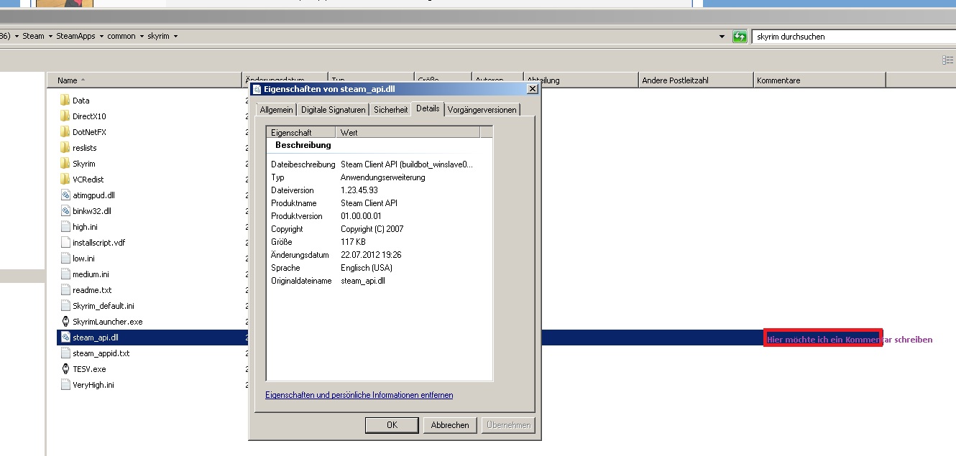Image resolution: width=956 pixels, height=456 pixels.
Task: Select the Sprache value Englisch (USA)
Action: pyautogui.click(x=367, y=268)
